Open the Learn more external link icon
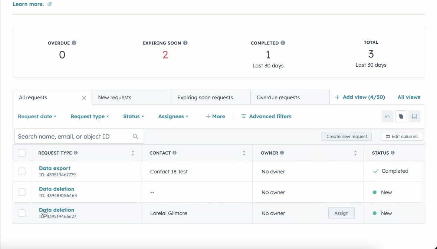The width and height of the screenshot is (437, 249). point(49,4)
